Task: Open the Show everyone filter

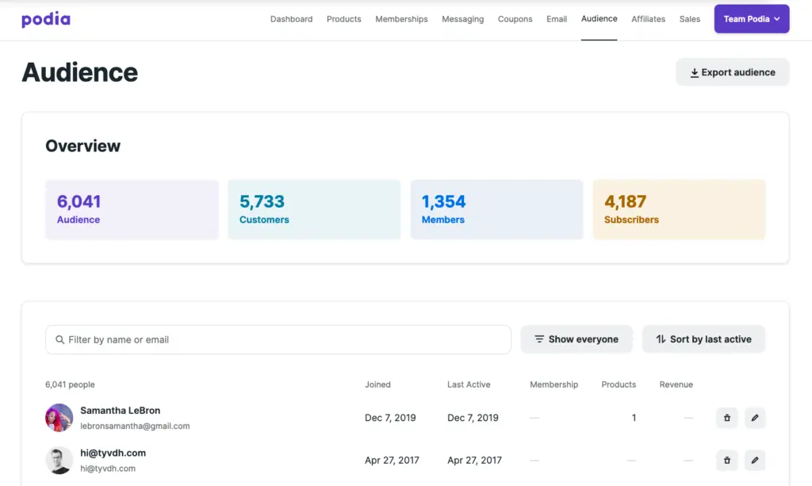Action: pyautogui.click(x=576, y=339)
